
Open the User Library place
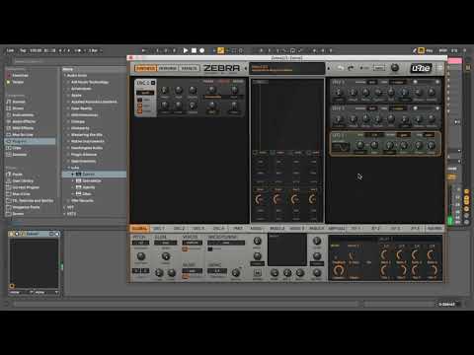click(23, 180)
